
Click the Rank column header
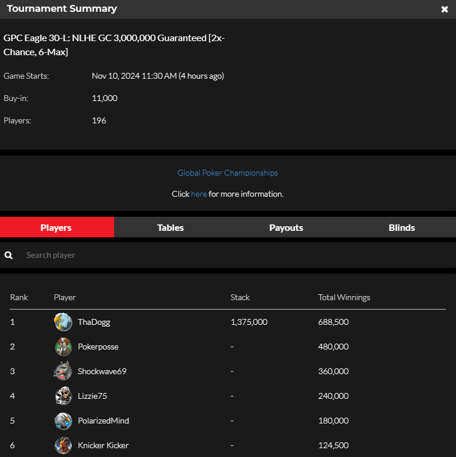pos(19,297)
